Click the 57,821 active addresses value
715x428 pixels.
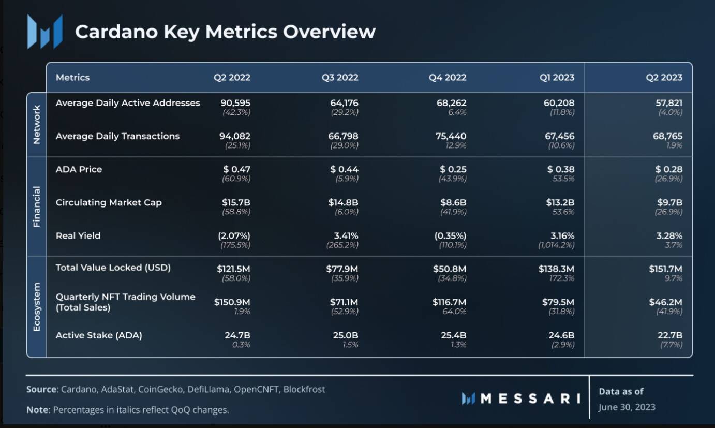[x=669, y=103]
